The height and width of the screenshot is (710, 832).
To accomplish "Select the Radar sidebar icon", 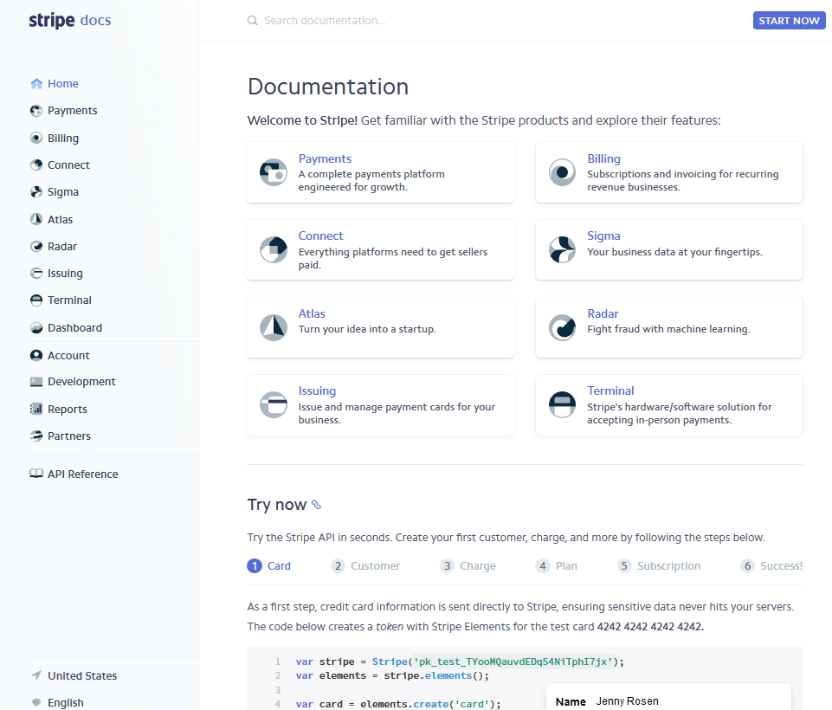I will (35, 246).
